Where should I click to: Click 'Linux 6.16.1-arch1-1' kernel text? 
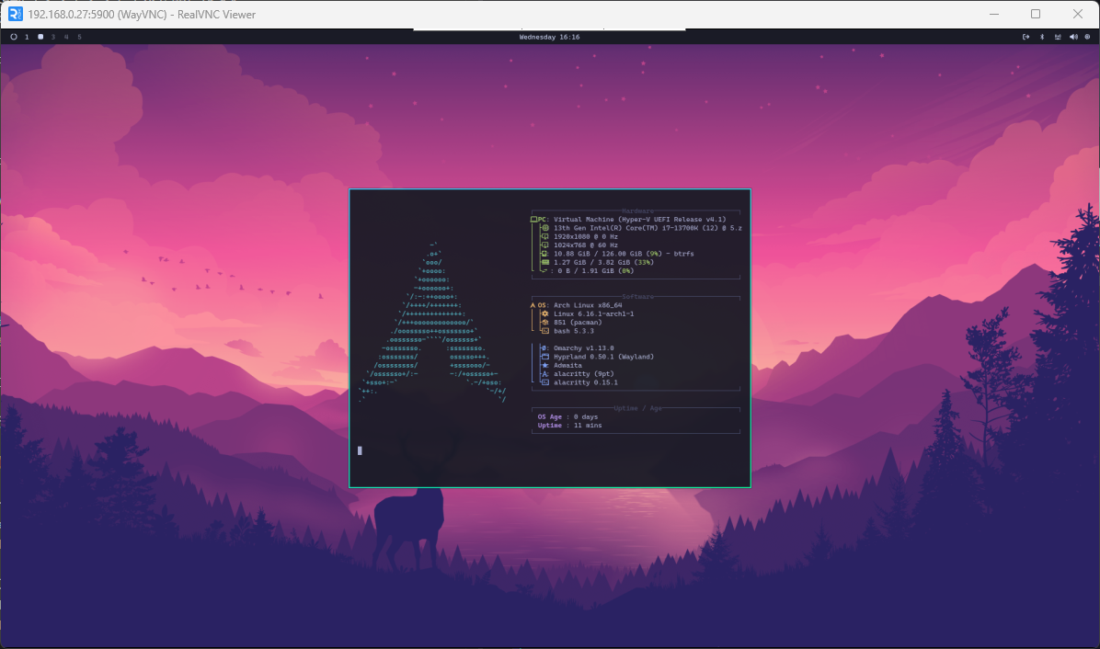coord(593,314)
